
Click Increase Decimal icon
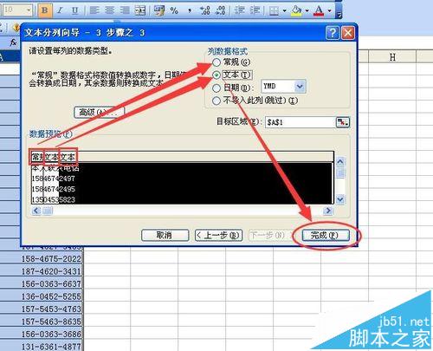(x=205, y=10)
